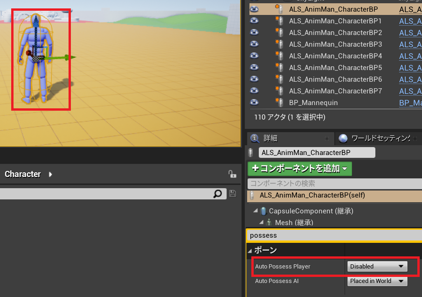Click the Character panel search field
This screenshot has width=422, height=297.
pyautogui.click(x=113, y=194)
